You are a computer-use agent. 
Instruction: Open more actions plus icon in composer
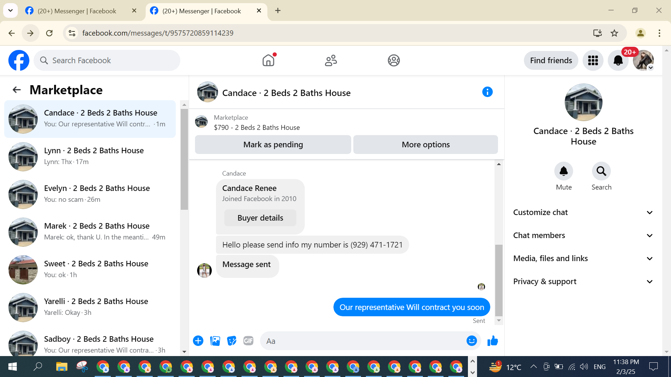tap(198, 341)
